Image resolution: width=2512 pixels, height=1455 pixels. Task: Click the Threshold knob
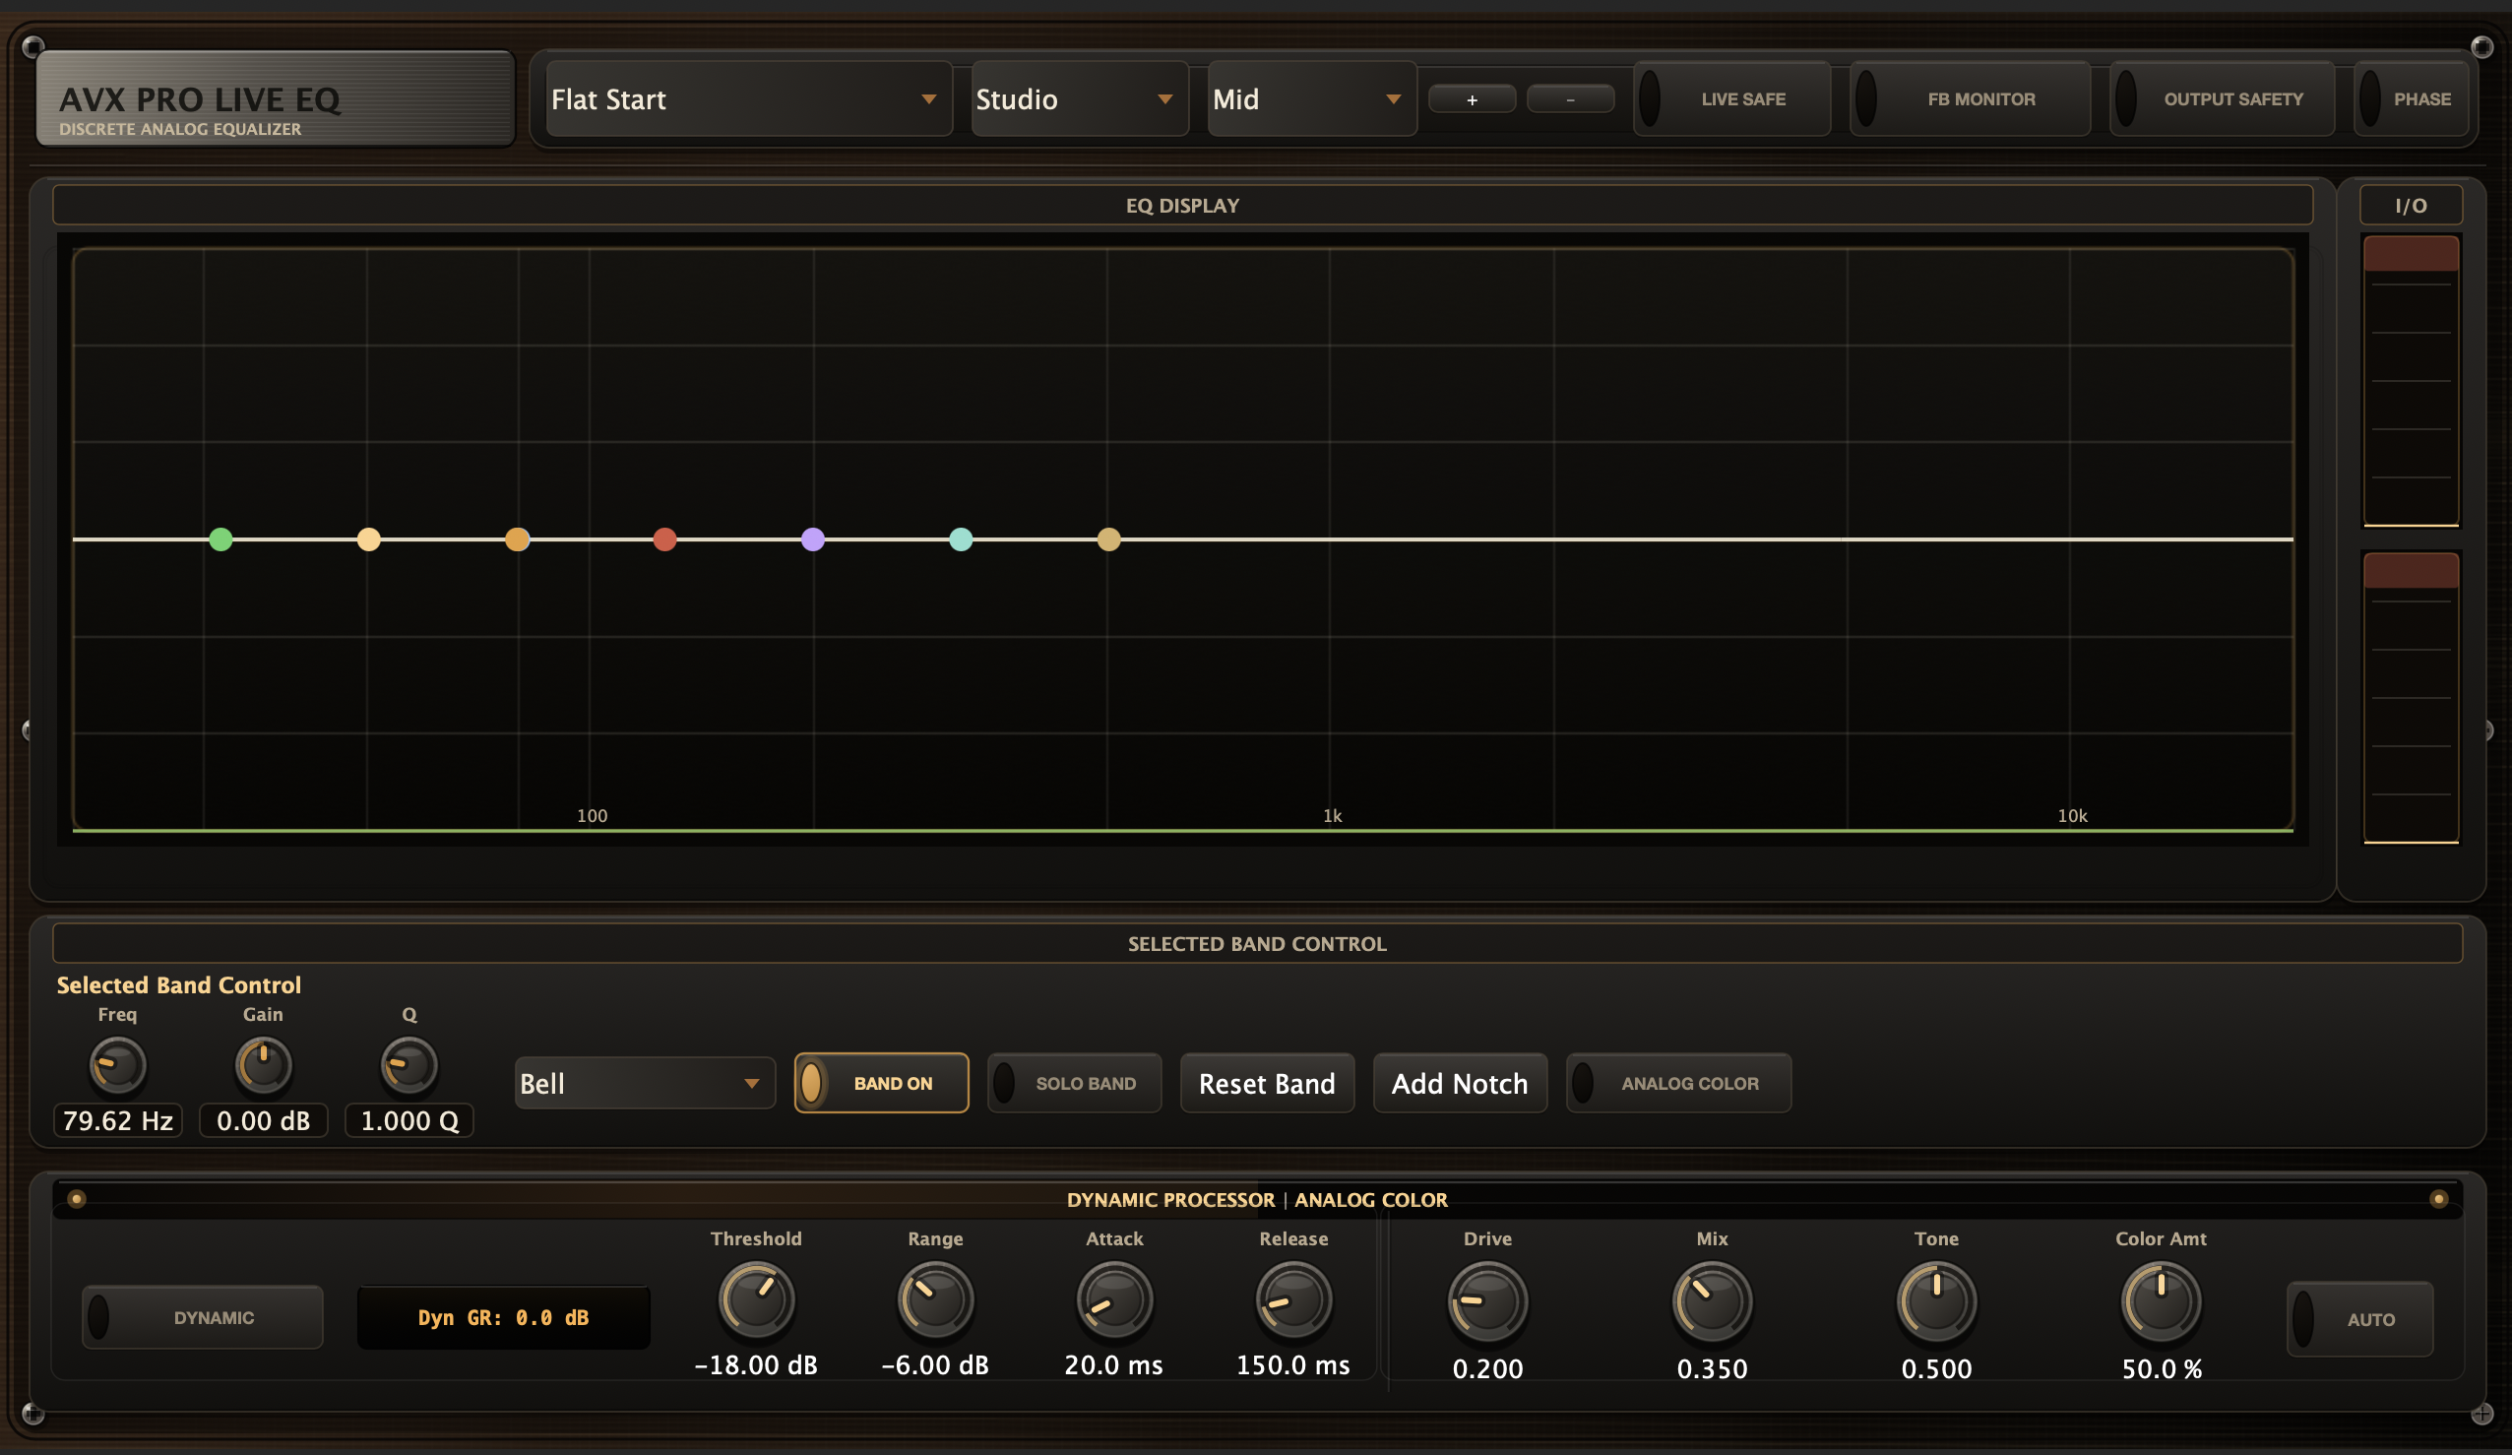pos(757,1300)
